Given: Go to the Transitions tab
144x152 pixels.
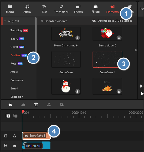Looking at the screenshot, I should click(x=61, y=9).
